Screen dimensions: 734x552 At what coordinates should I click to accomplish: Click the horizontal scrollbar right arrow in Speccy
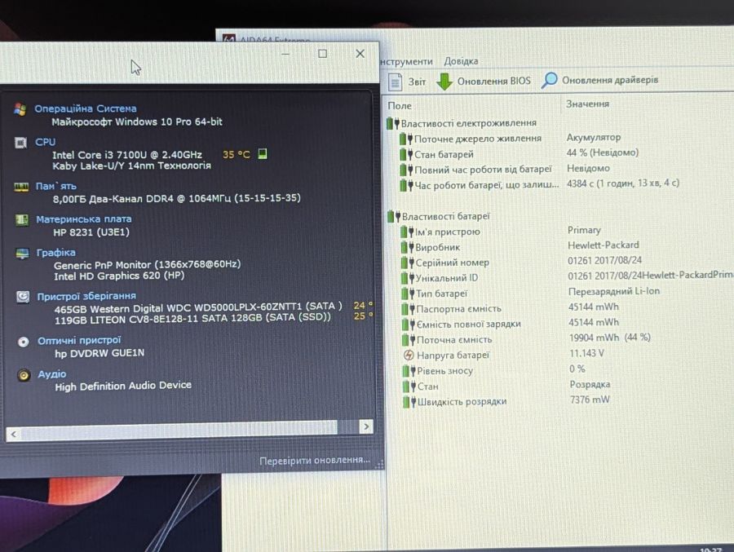[x=366, y=426]
